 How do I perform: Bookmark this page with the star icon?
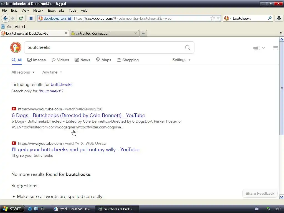point(213,18)
